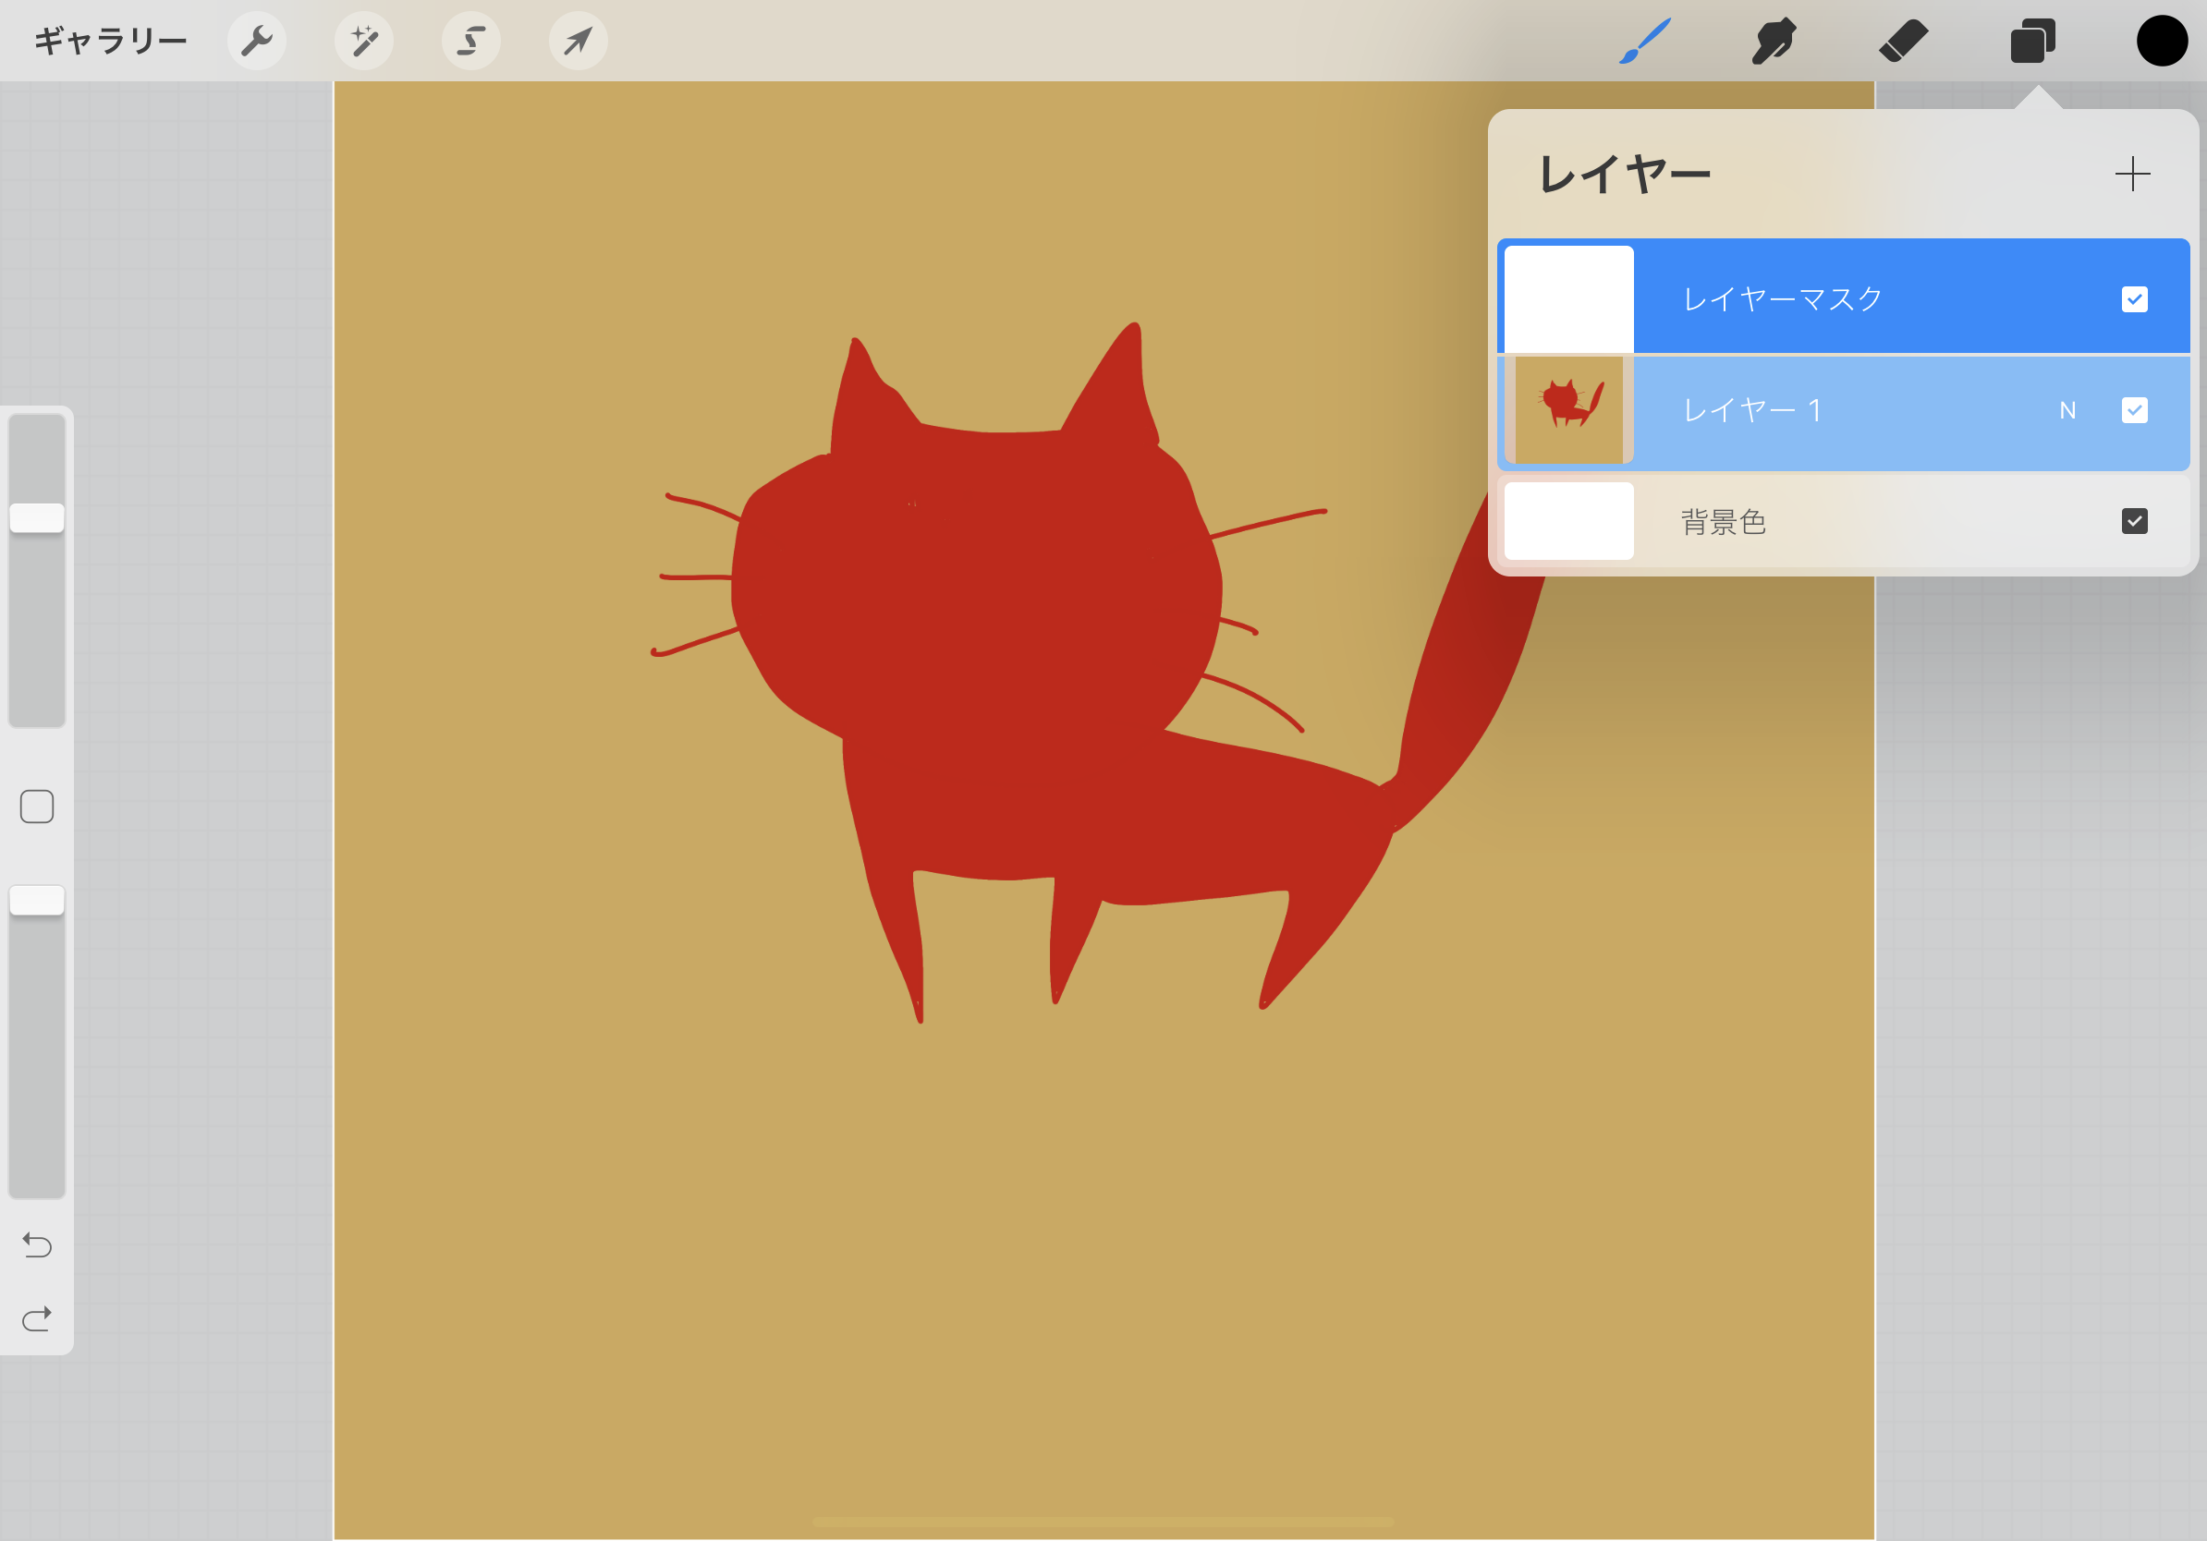
Task: Close the Layers panel via the layers icon
Action: pos(2032,42)
